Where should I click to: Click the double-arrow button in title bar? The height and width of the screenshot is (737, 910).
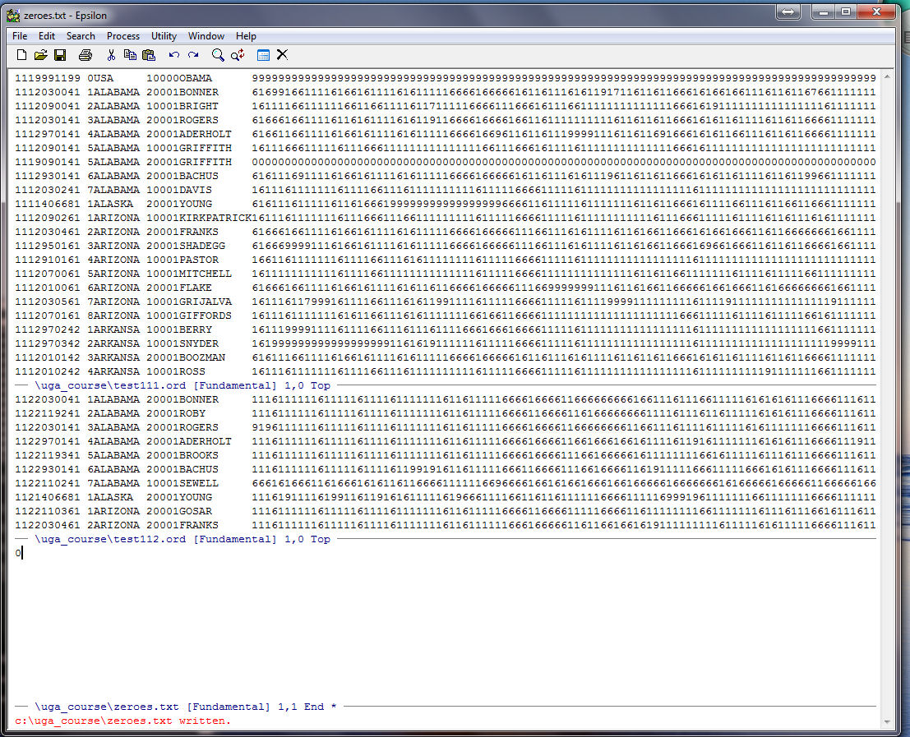coord(788,12)
